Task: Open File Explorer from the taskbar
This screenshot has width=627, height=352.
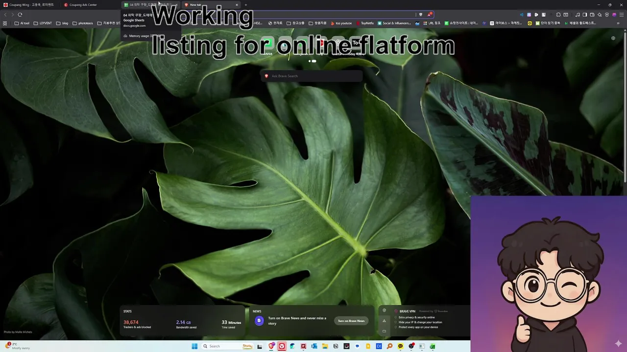Action: [325, 346]
